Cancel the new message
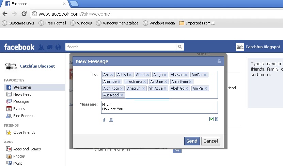This screenshot has width=283, height=166. 210,141
